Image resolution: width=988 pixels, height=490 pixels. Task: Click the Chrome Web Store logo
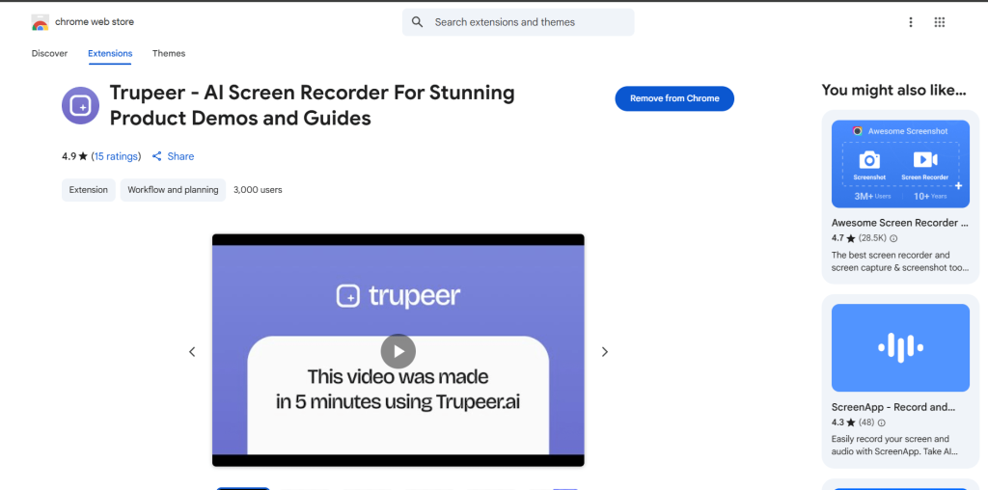pyautogui.click(x=40, y=22)
